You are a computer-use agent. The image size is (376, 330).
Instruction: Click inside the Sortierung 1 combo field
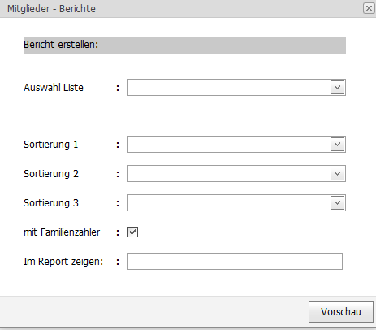coord(229,145)
